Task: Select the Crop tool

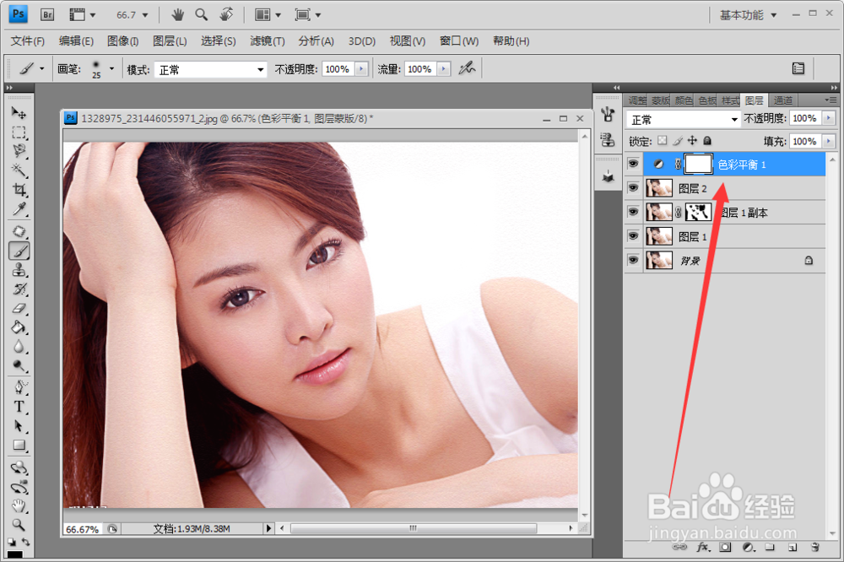Action: [19, 190]
